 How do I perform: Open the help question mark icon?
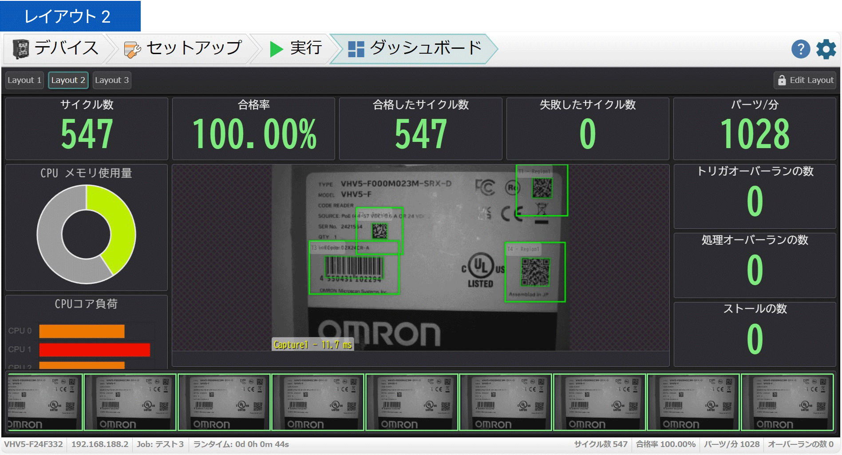[801, 49]
